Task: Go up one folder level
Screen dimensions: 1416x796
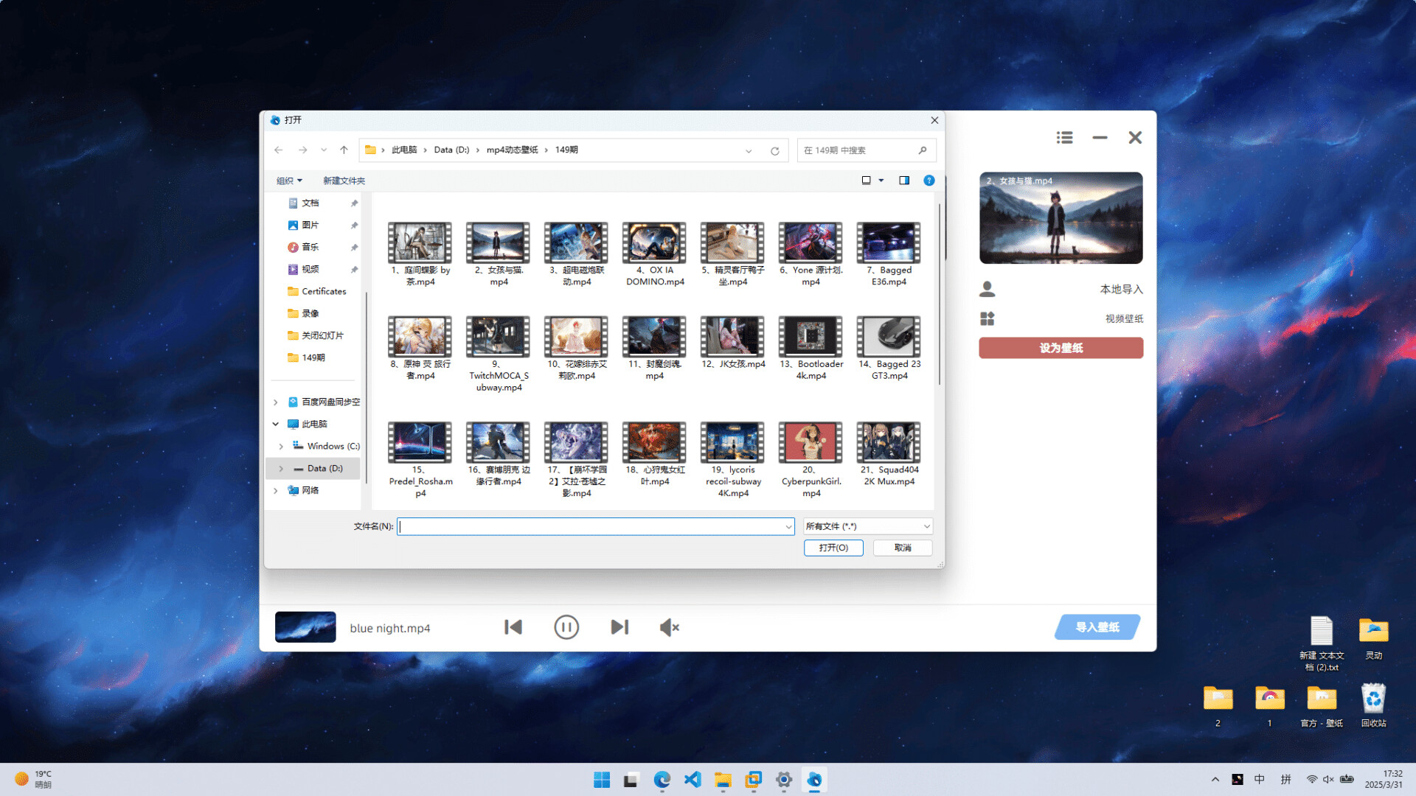Action: [344, 150]
